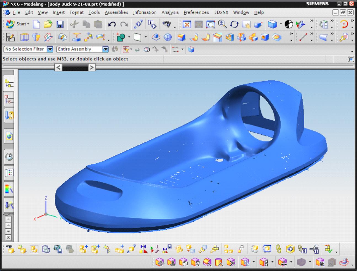Activate the Pan hand icon

246,24
